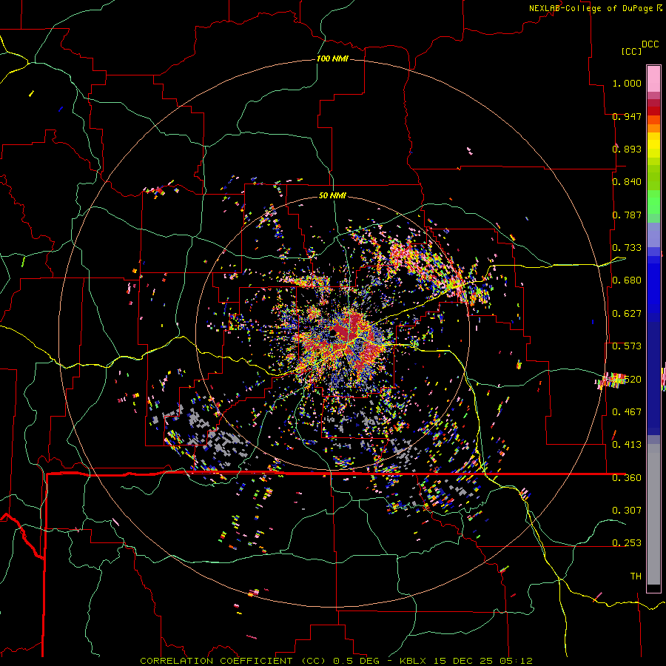Viewport: 666px width, 666px height.
Task: Click the 0.413 color scale label
Action: [627, 444]
